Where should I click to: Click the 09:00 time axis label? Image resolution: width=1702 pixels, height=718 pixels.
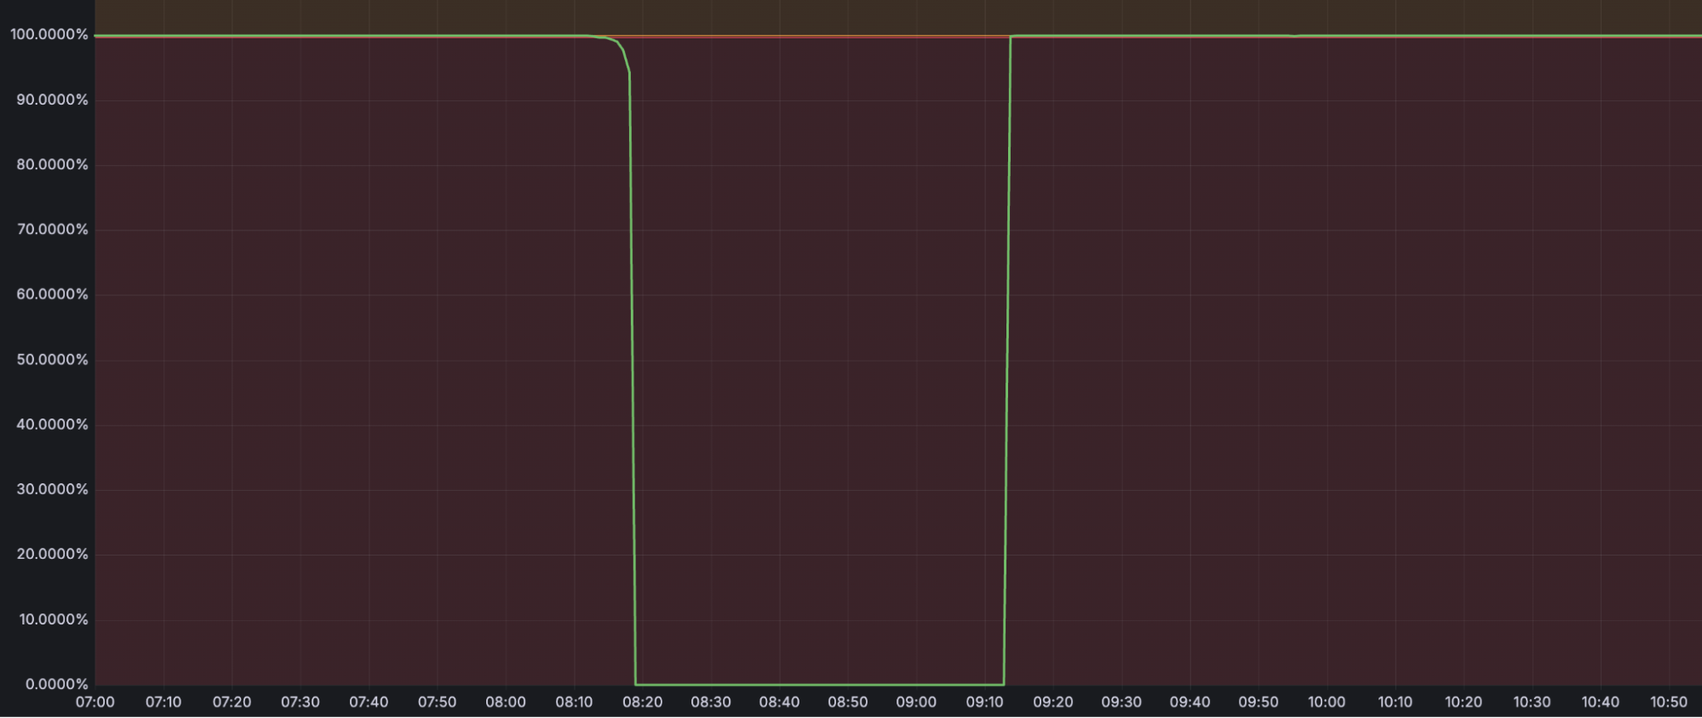point(916,702)
